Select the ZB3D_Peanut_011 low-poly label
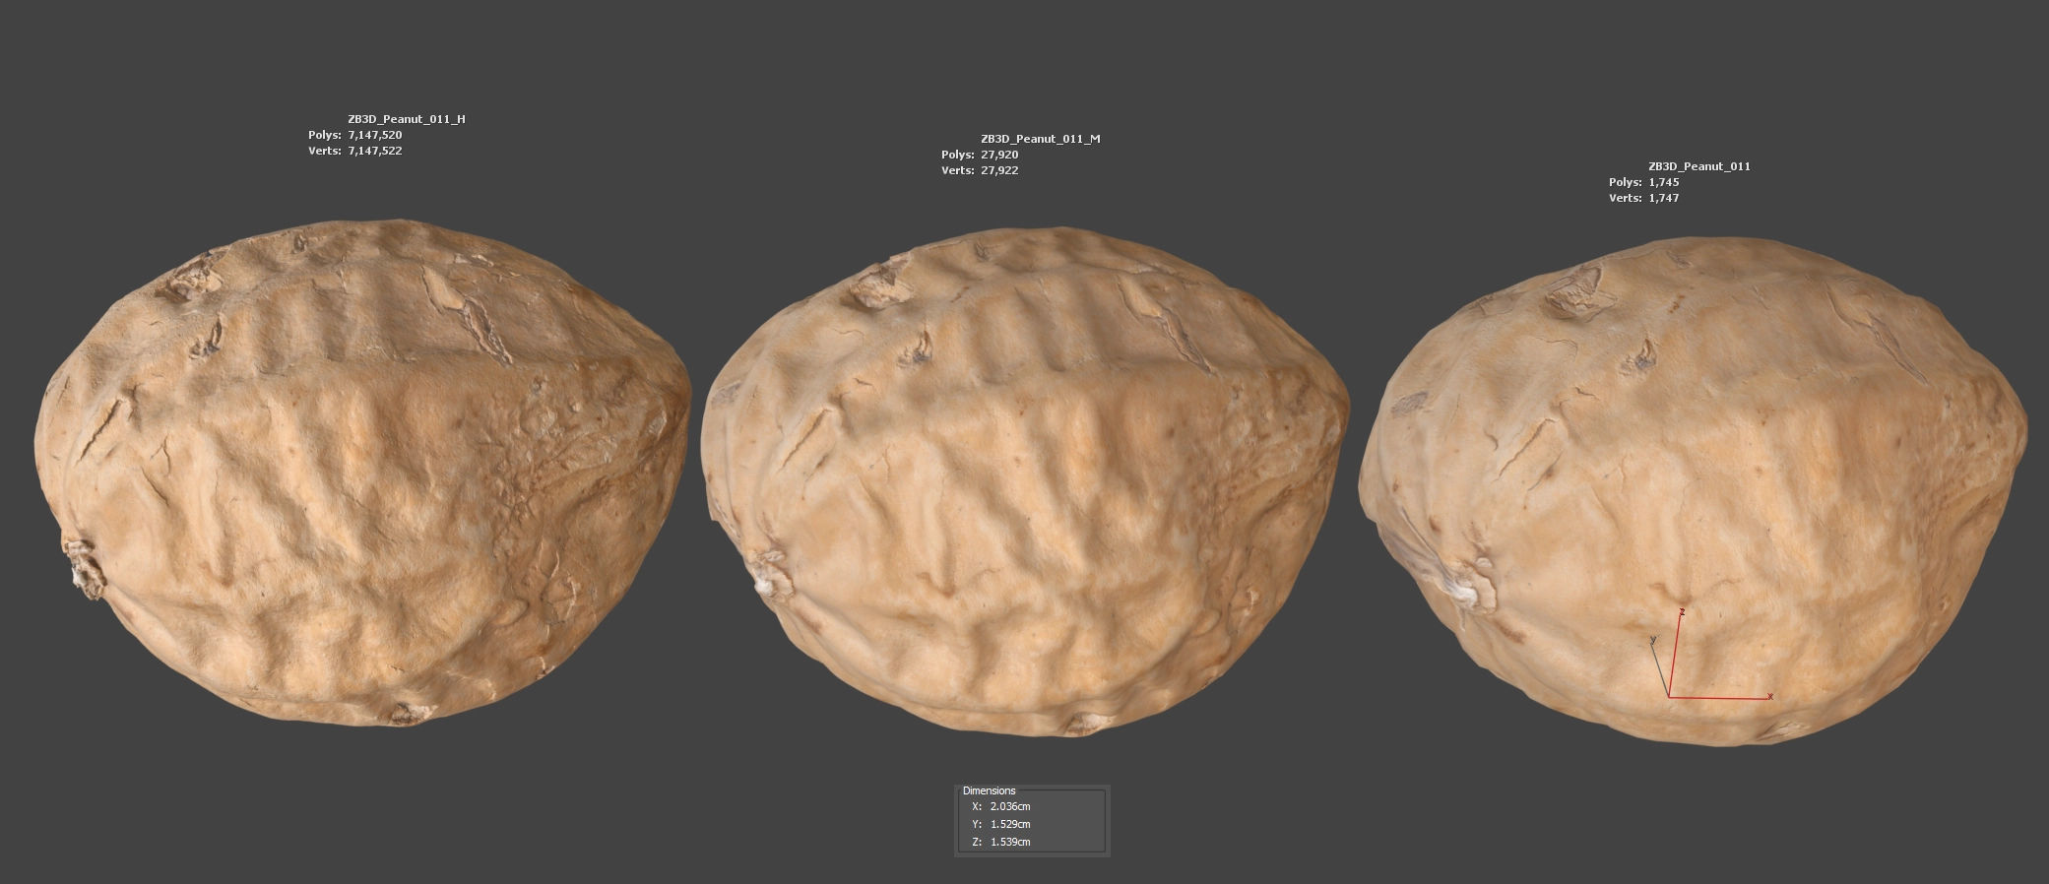Viewport: 2049px width, 884px height. [1699, 166]
